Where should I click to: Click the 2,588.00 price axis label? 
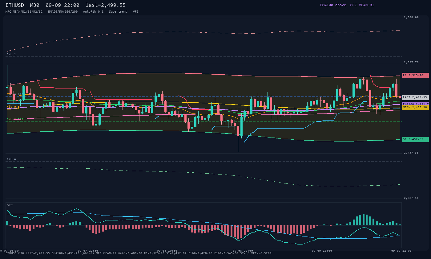411,17
